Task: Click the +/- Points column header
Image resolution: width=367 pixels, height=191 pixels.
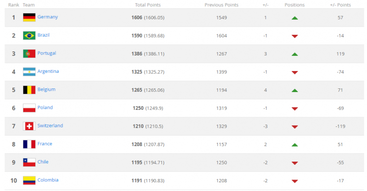Action: click(x=340, y=5)
